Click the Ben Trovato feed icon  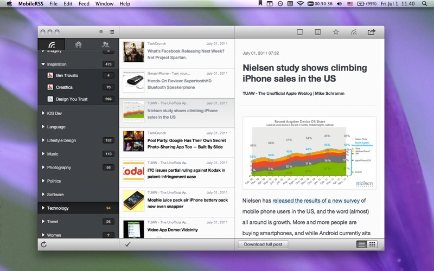pyautogui.click(x=50, y=75)
